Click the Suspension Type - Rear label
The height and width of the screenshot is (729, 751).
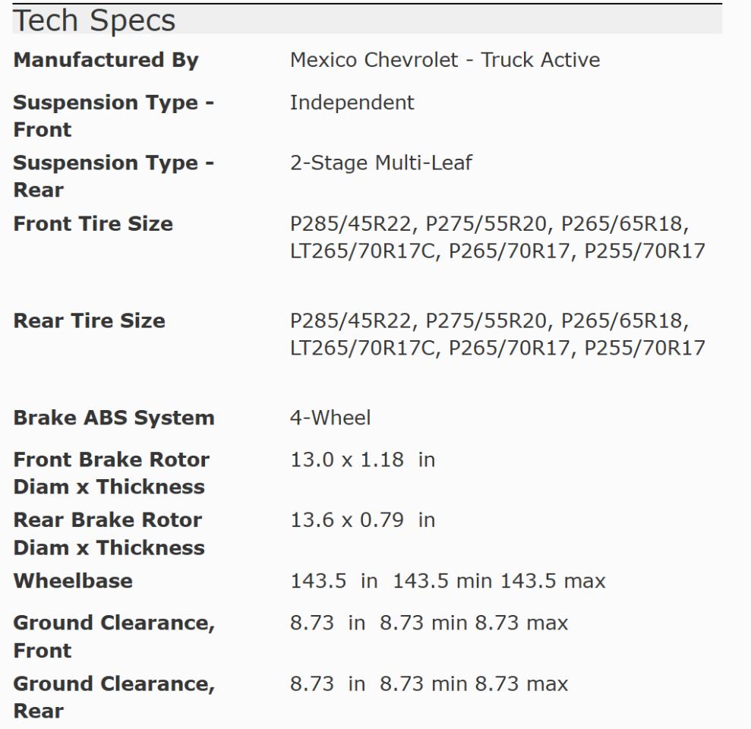tap(113, 176)
